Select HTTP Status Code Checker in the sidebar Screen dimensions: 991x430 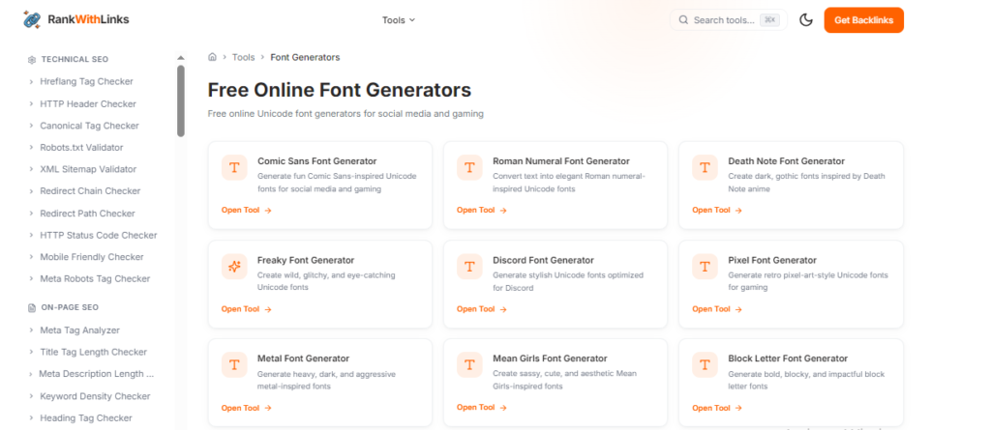point(99,235)
